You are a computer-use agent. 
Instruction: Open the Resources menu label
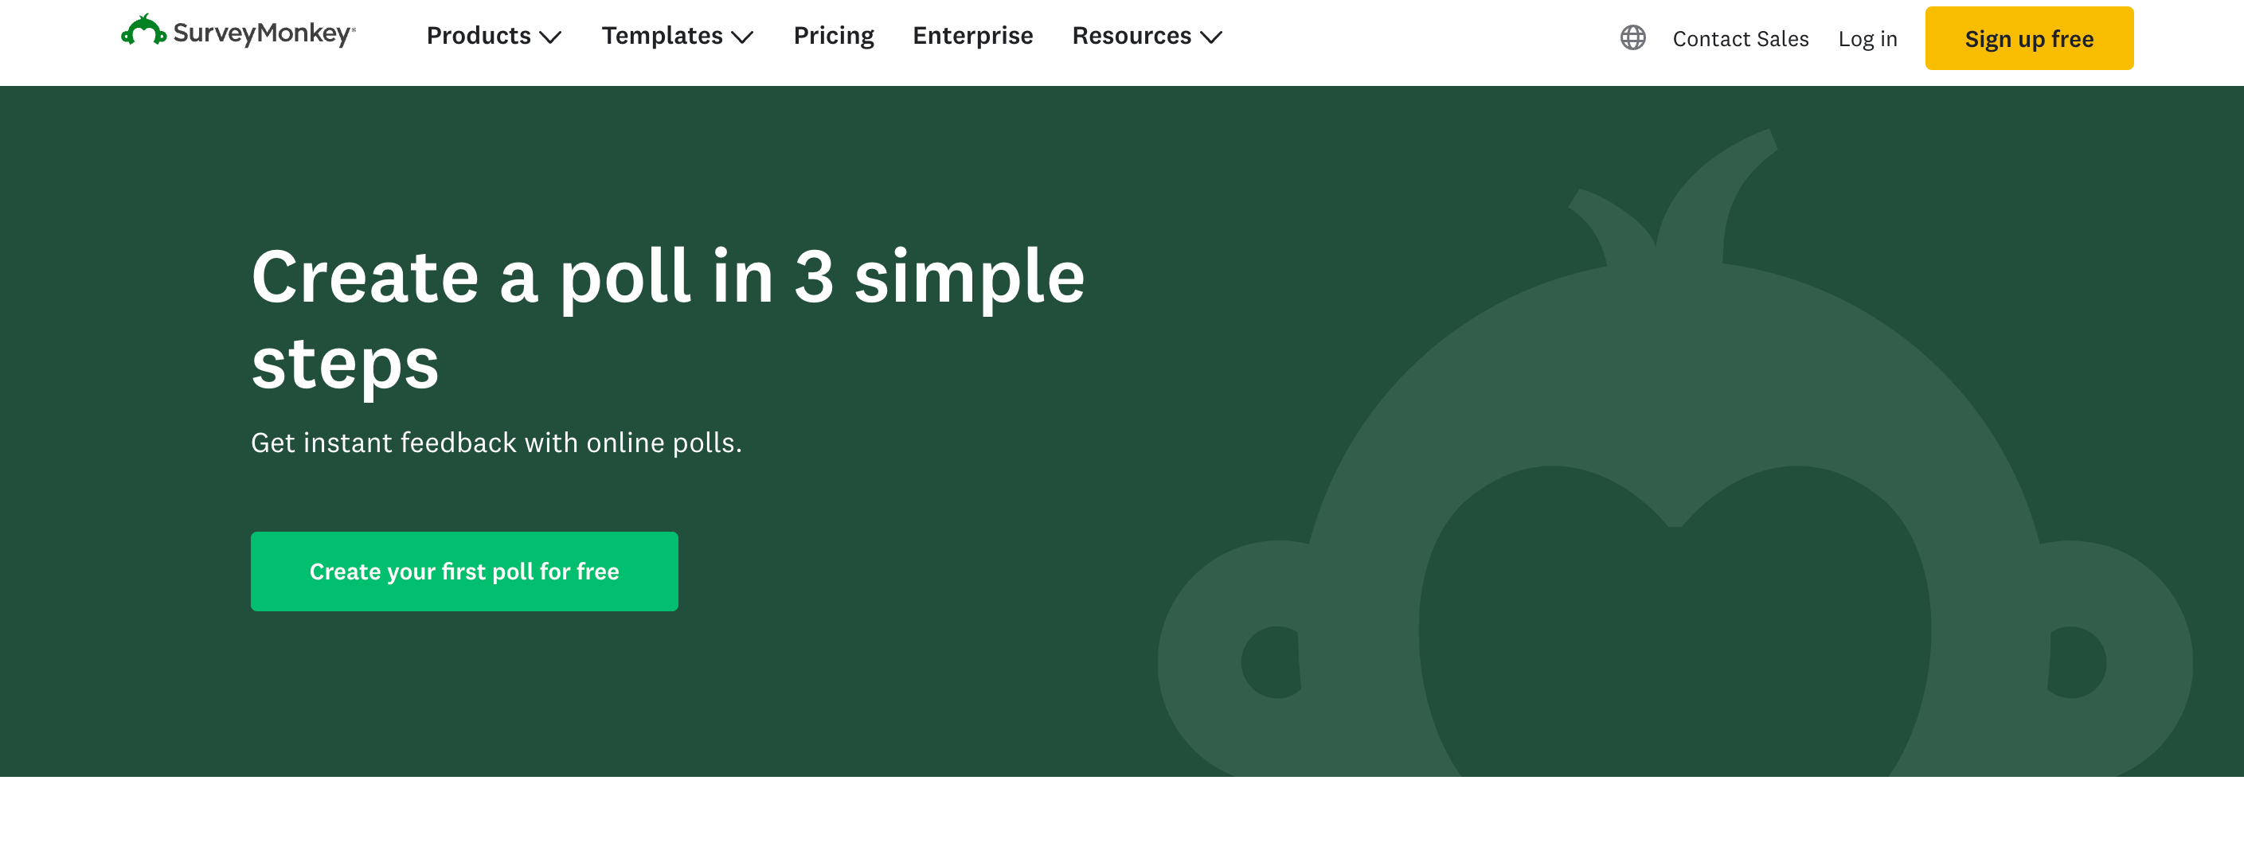click(1131, 36)
